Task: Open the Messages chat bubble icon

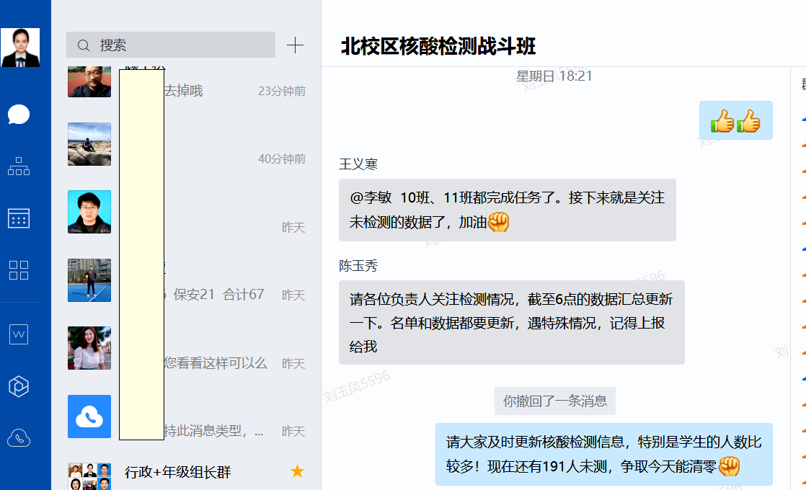Action: click(19, 114)
